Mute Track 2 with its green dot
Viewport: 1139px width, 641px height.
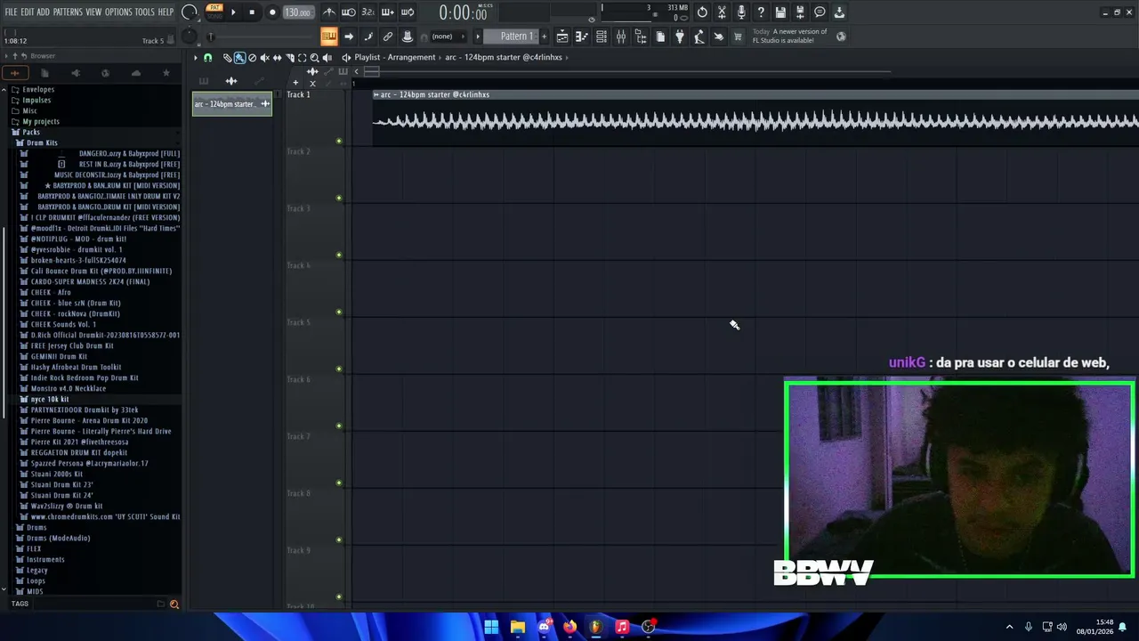point(339,198)
